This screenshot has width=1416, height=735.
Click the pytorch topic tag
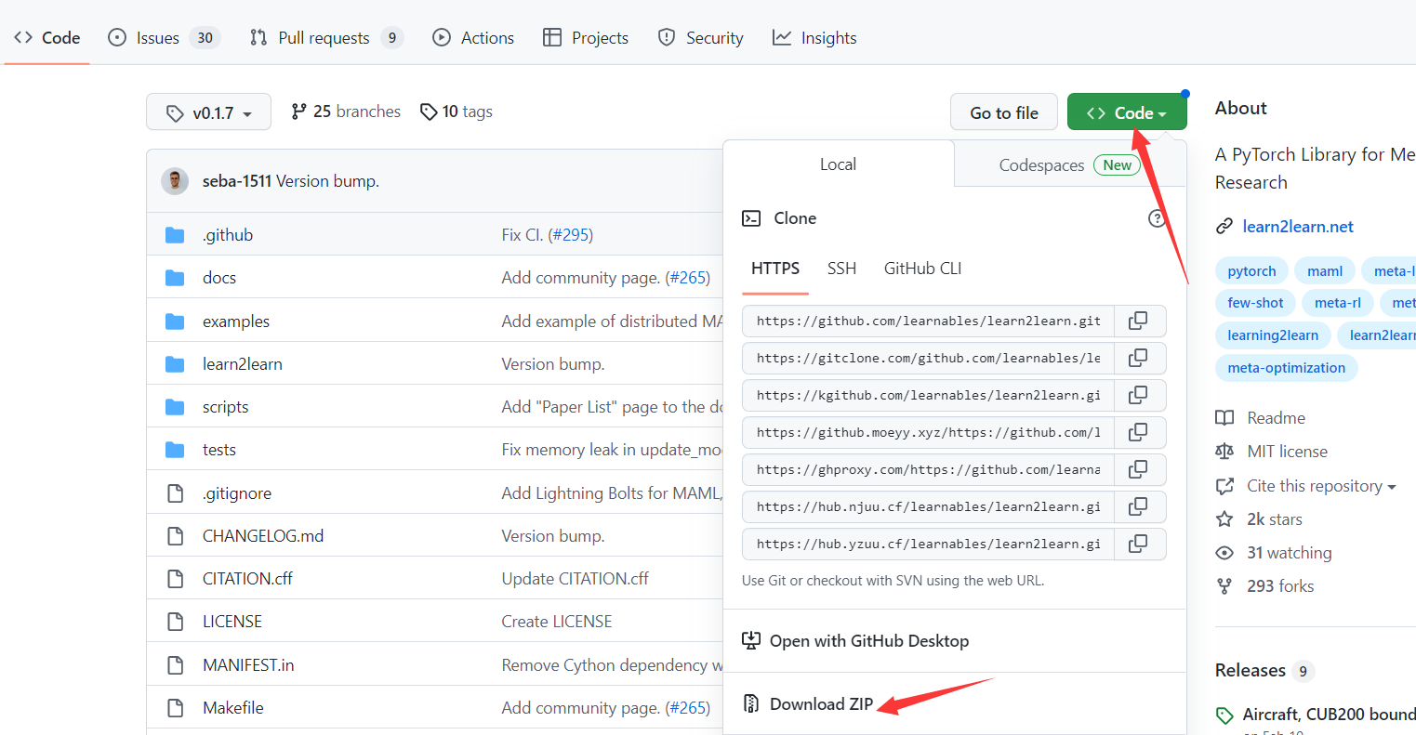coord(1251,271)
